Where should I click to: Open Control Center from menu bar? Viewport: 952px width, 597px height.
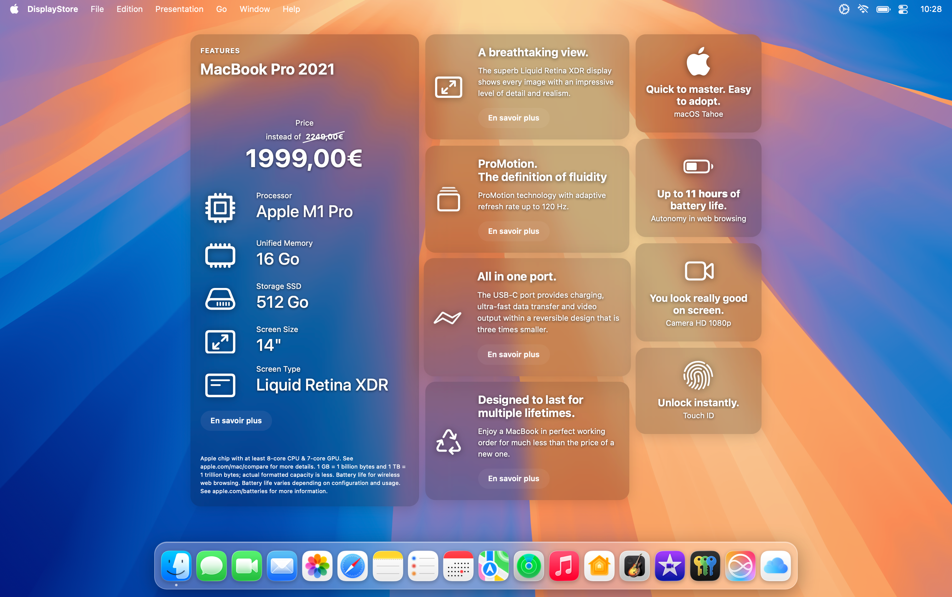point(903,9)
